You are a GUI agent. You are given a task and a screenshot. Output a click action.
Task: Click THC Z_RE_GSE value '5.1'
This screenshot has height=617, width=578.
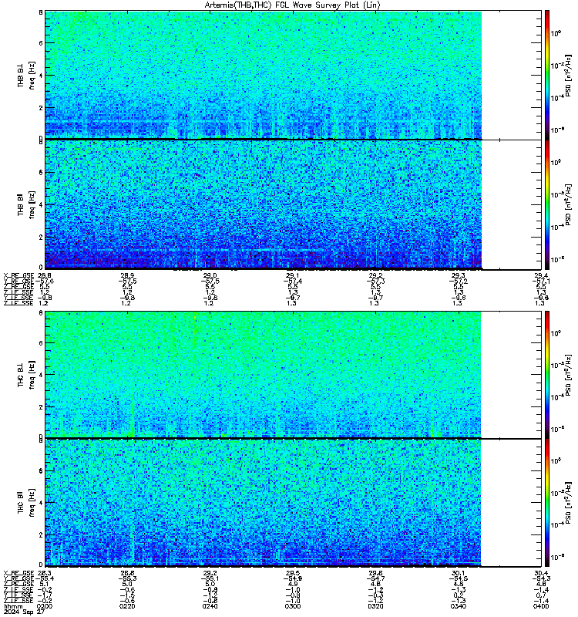45,584
